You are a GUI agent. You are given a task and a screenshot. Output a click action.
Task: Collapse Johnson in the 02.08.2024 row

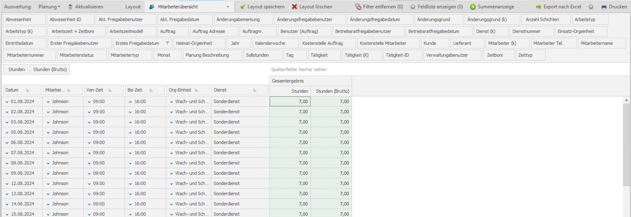48,112
